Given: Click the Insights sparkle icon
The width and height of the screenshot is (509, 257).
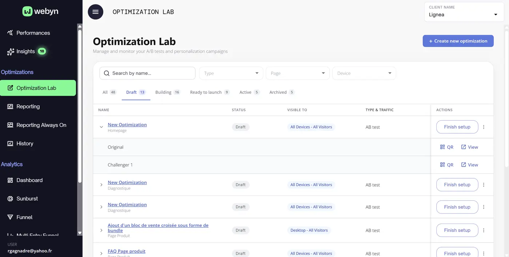Looking at the screenshot, I should tap(11, 52).
